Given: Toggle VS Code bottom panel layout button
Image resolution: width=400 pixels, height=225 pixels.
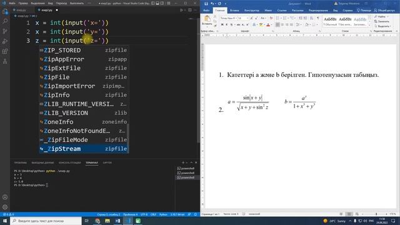Looking at the screenshot, I should pyautogui.click(x=157, y=3).
